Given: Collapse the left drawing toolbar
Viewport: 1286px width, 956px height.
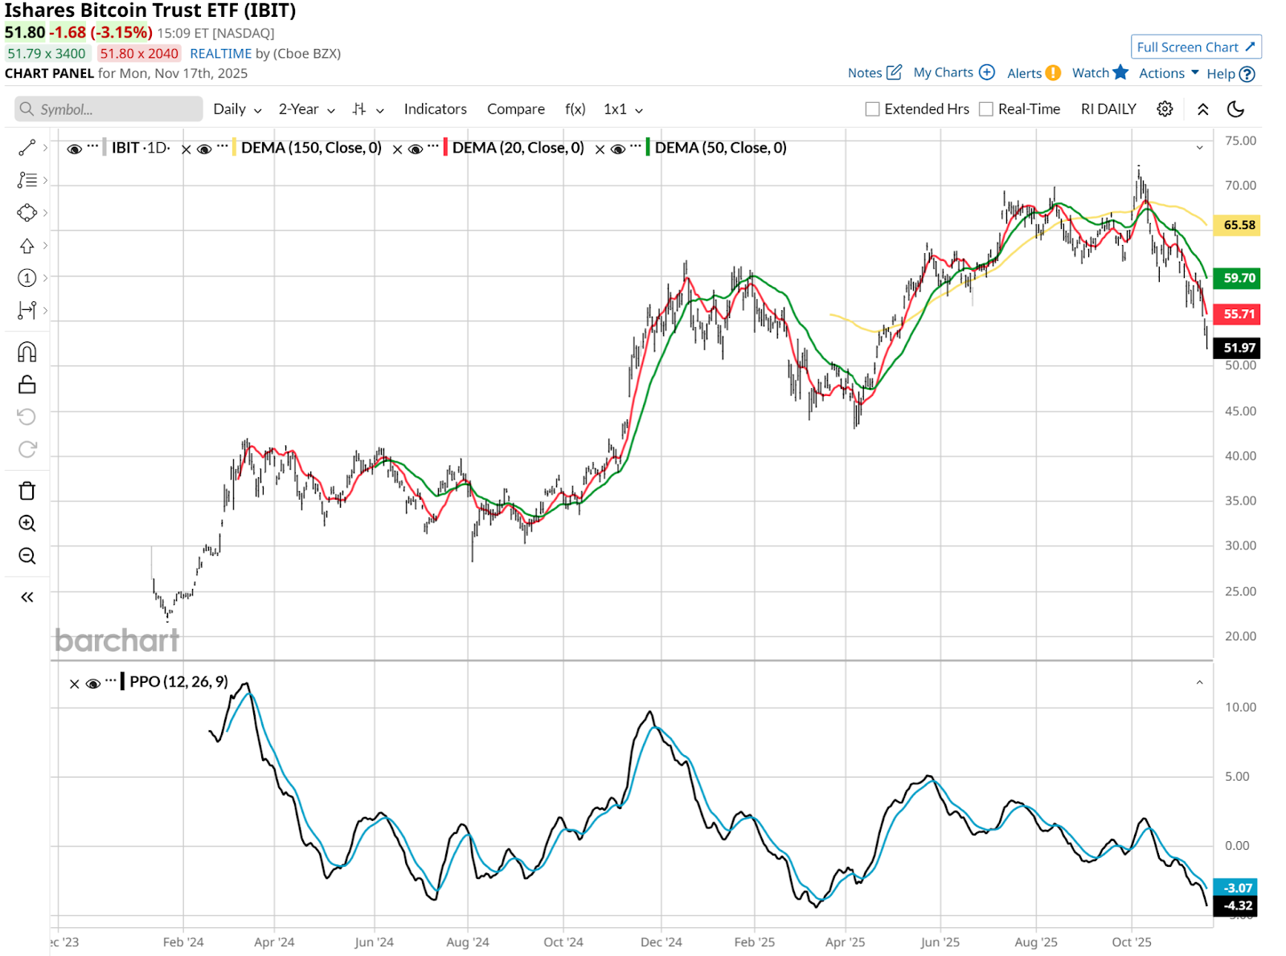Looking at the screenshot, I should click(27, 597).
